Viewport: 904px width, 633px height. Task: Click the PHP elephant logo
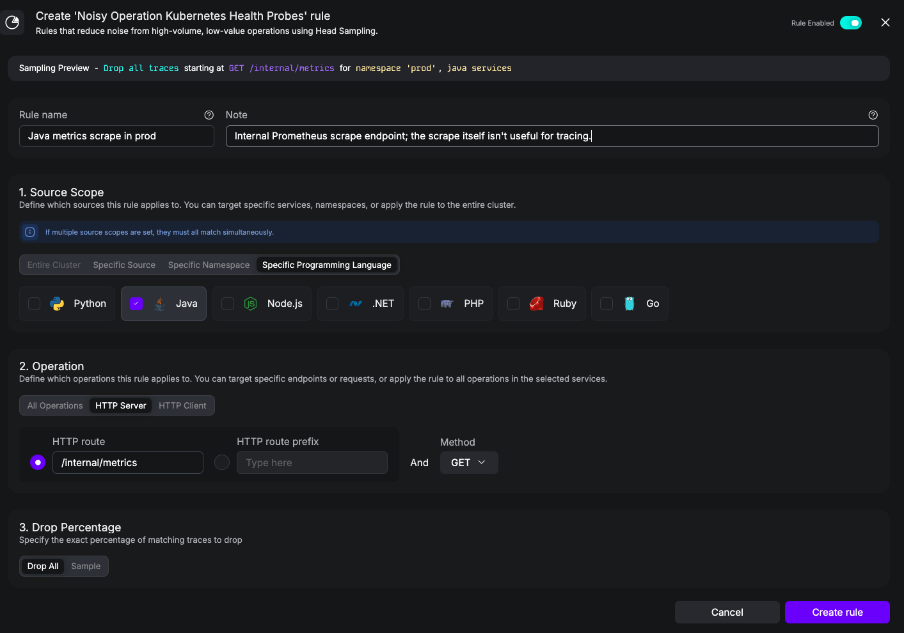(x=447, y=304)
